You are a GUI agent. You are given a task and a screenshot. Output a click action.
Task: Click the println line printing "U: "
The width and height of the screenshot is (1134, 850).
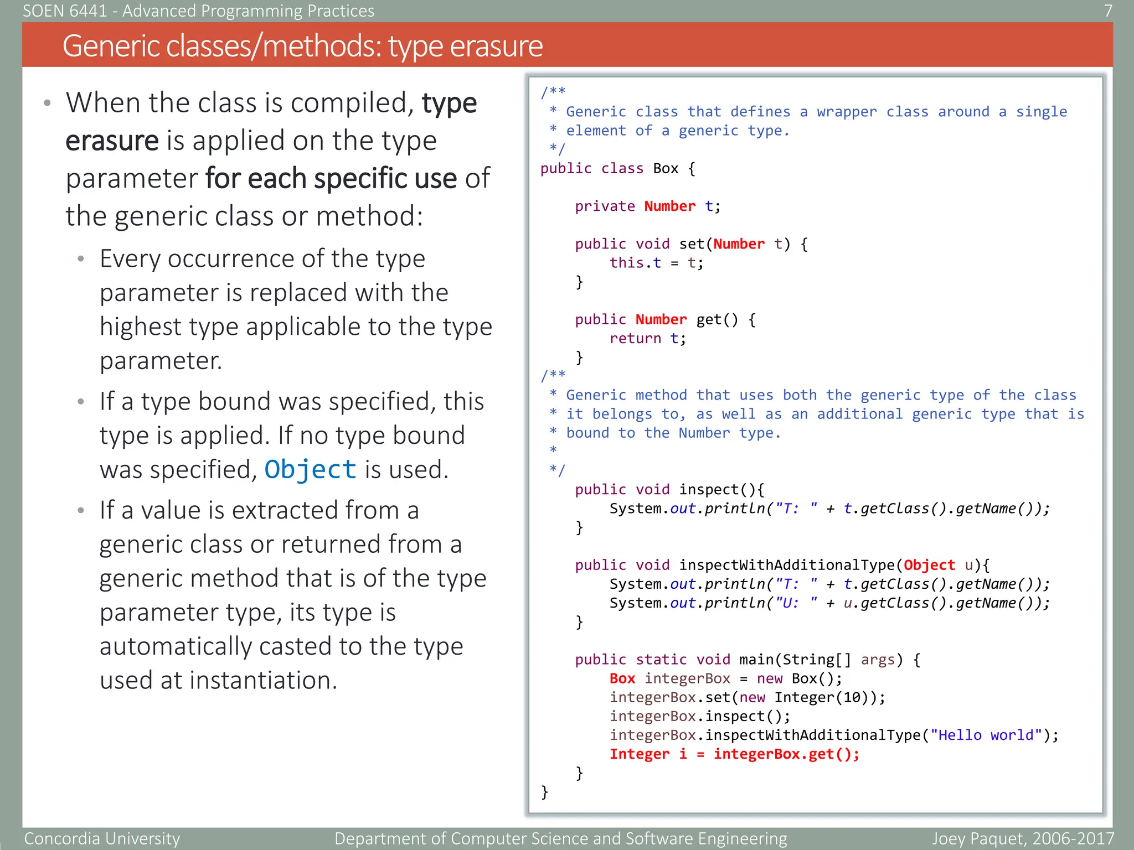(x=829, y=603)
